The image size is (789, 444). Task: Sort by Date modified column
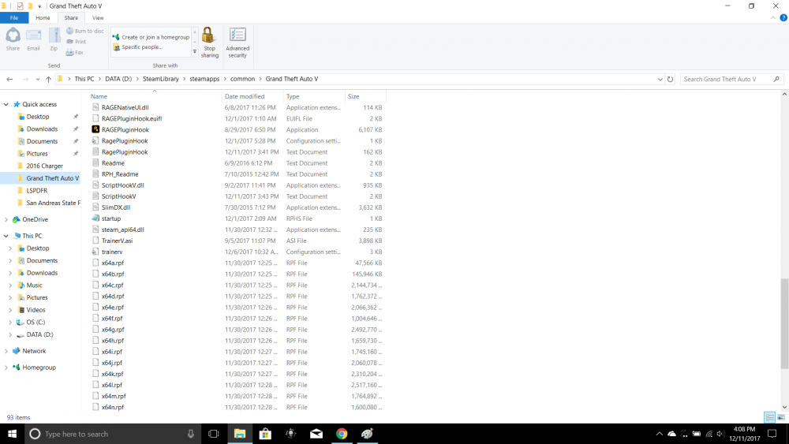pos(252,96)
